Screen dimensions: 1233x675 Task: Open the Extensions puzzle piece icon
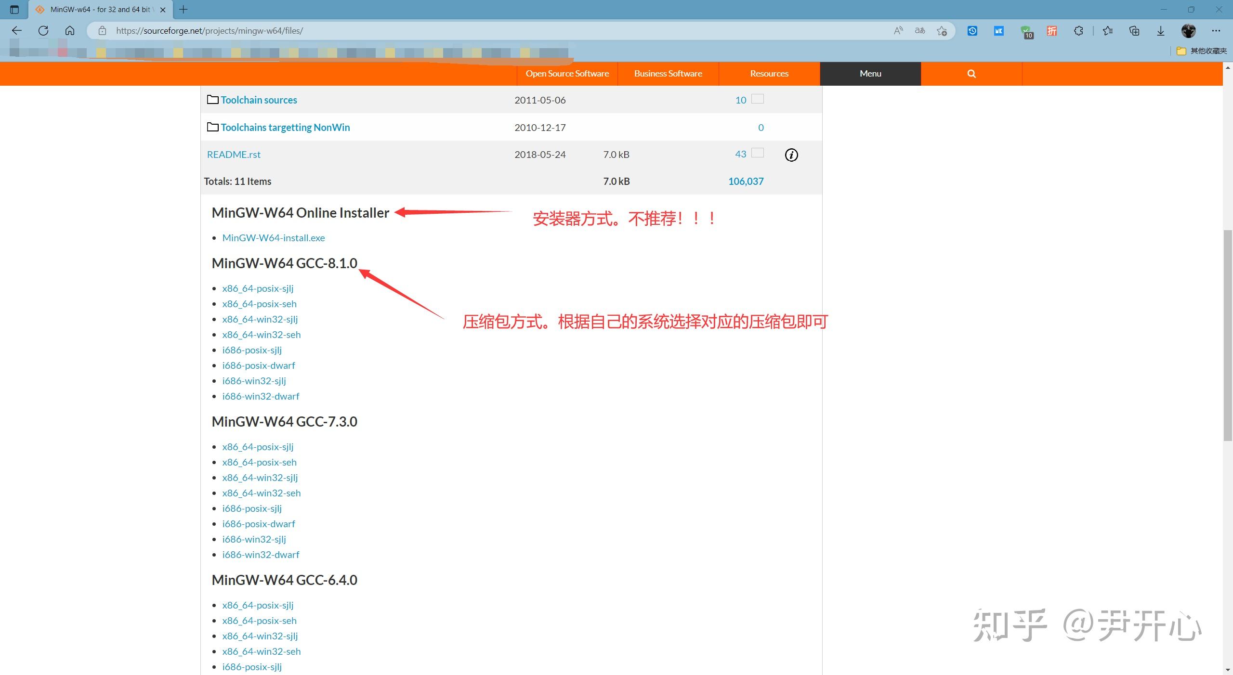pos(1078,31)
